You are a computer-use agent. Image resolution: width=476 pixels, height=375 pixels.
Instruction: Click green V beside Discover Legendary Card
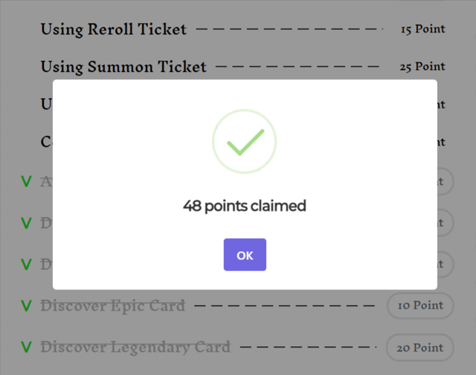pos(26,347)
